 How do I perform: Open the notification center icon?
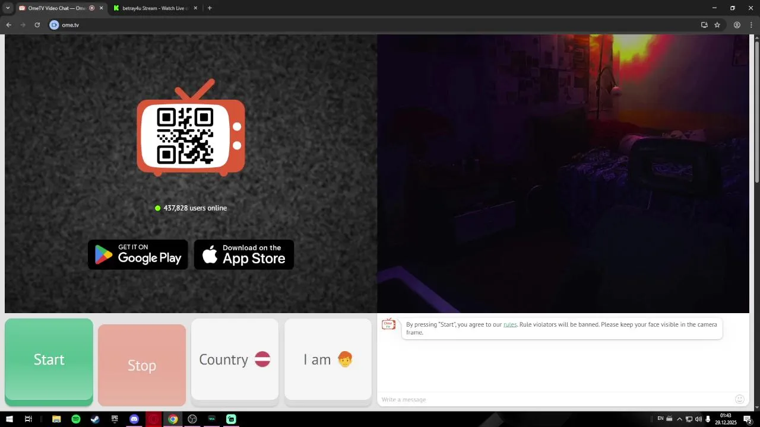[x=748, y=419]
